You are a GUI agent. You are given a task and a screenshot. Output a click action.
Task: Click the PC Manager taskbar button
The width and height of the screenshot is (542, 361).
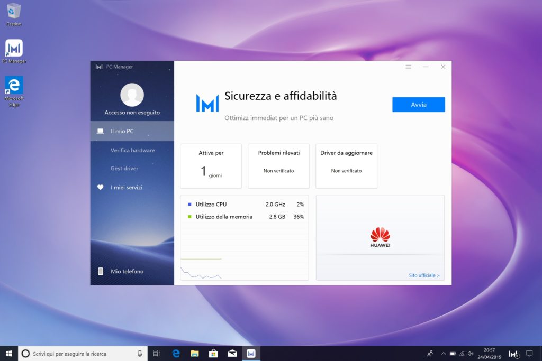tap(251, 354)
